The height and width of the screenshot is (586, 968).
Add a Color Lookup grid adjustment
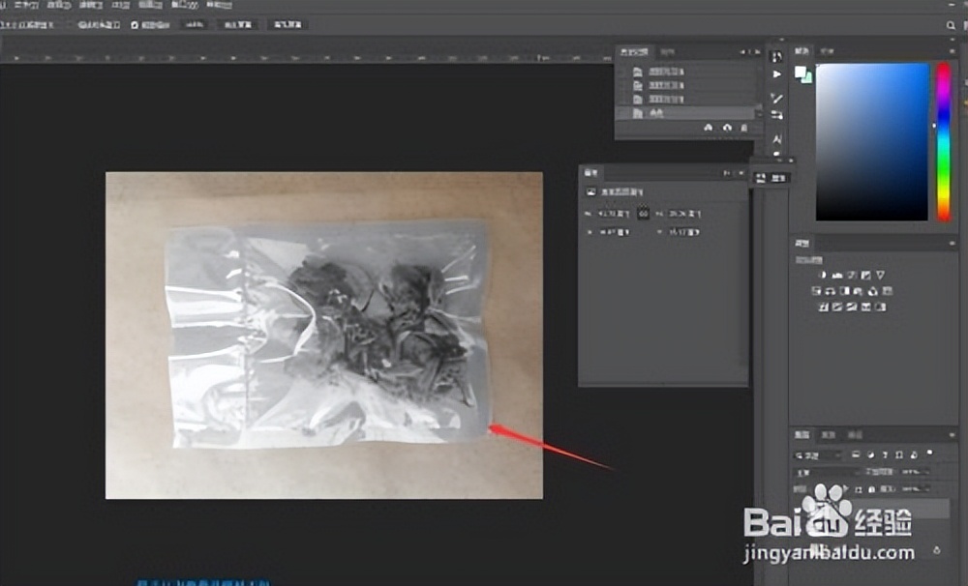(887, 291)
